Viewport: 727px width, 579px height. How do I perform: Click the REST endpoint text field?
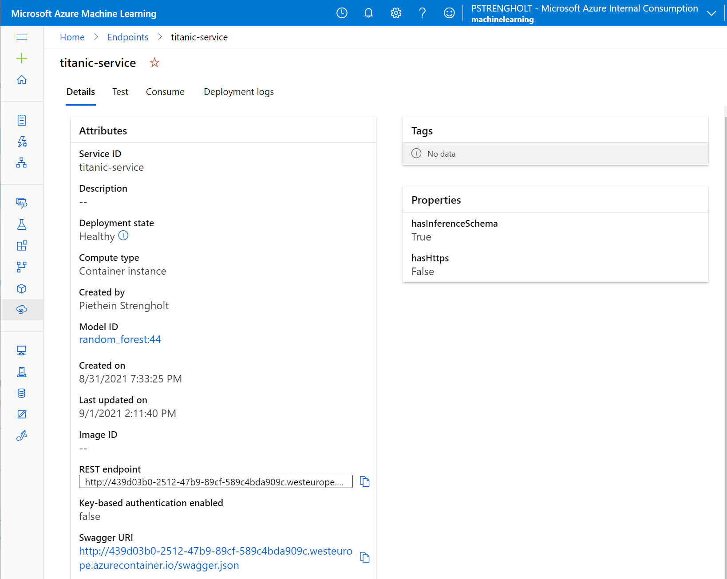216,482
